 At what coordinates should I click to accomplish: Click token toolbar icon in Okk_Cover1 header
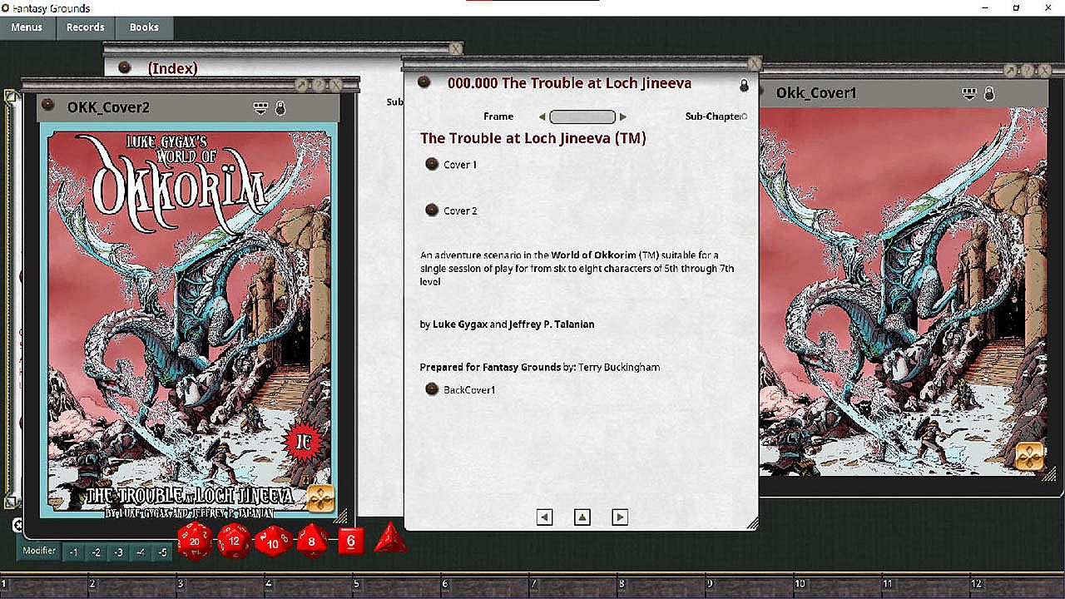pyautogui.click(x=969, y=93)
